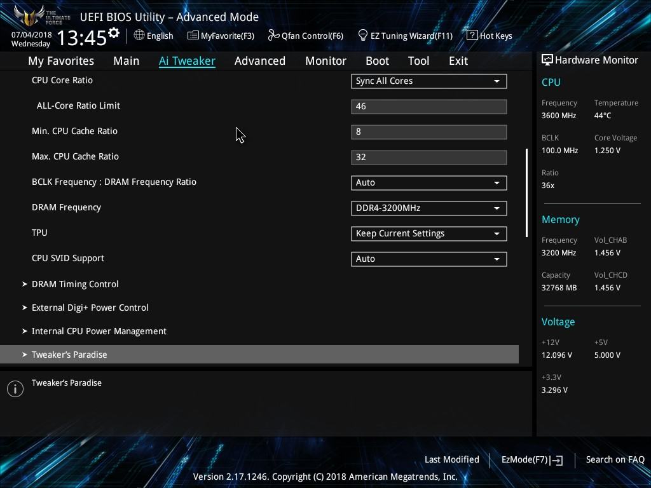651x488 pixels.
Task: Click the 07/04/2018 date text
Action: click(x=32, y=35)
